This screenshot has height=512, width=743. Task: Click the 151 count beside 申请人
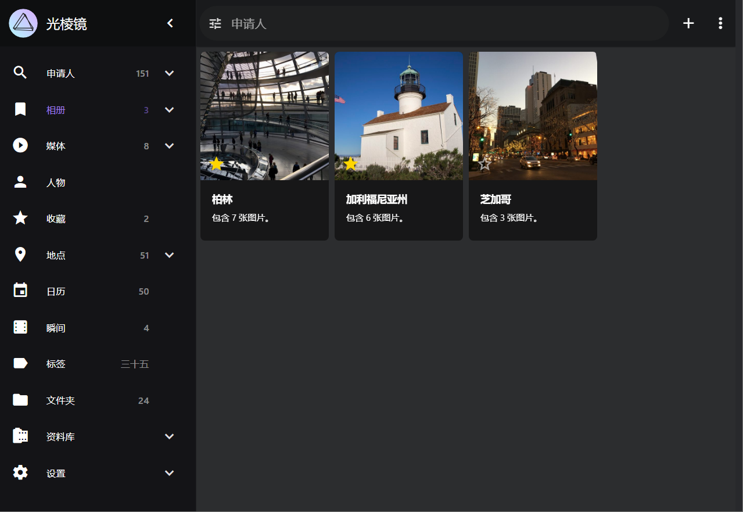click(142, 74)
